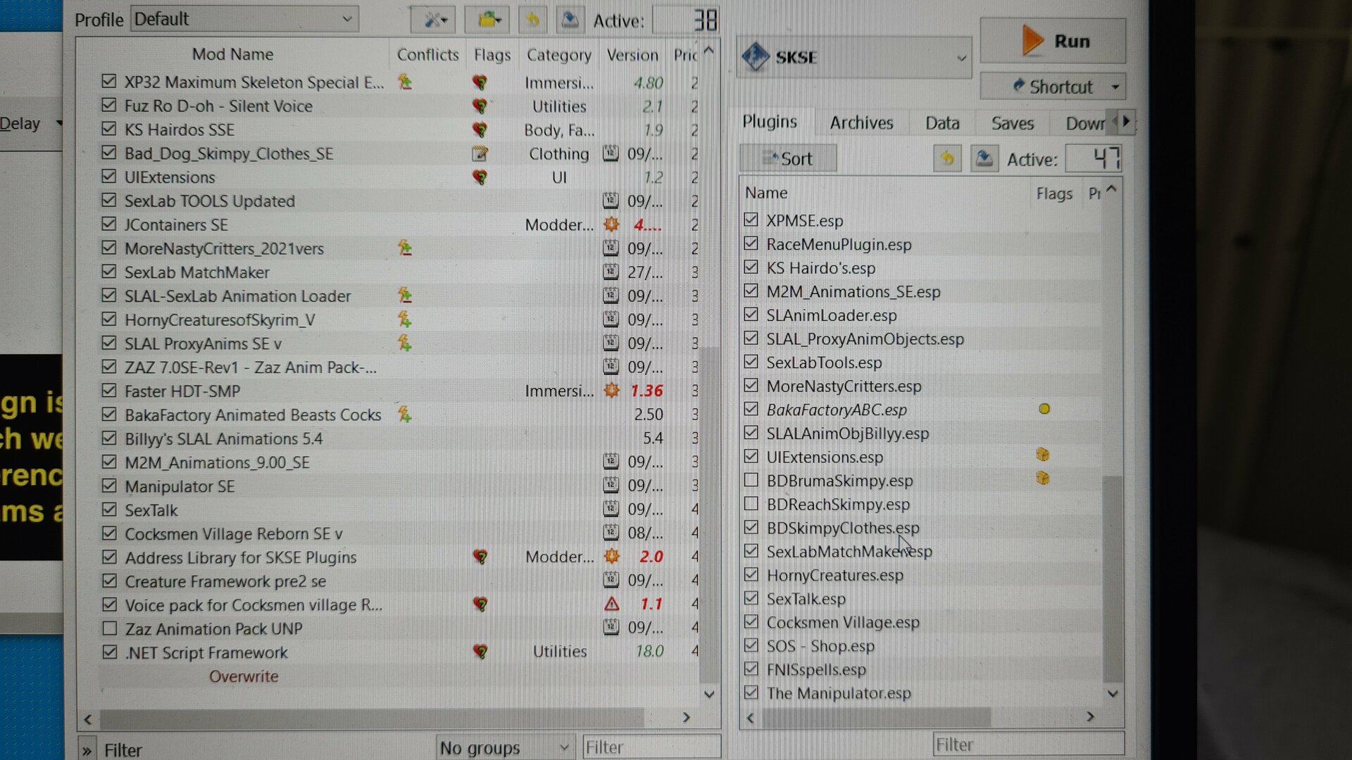Image resolution: width=1352 pixels, height=760 pixels.
Task: Open the Saves tab
Action: 1012,123
